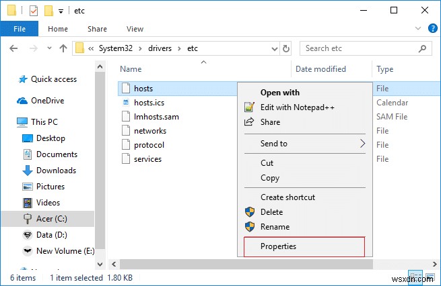
Task: Sort by Date modified column header
Action: pyautogui.click(x=320, y=69)
